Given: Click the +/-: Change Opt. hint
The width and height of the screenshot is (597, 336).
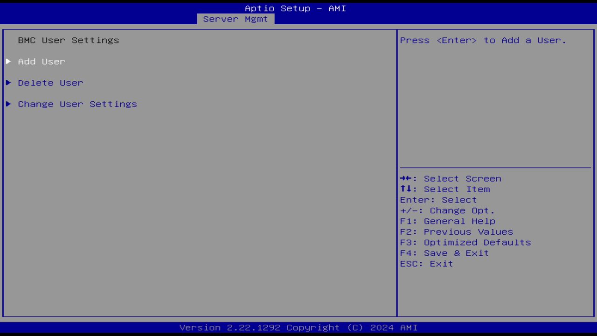Looking at the screenshot, I should pyautogui.click(x=447, y=211).
